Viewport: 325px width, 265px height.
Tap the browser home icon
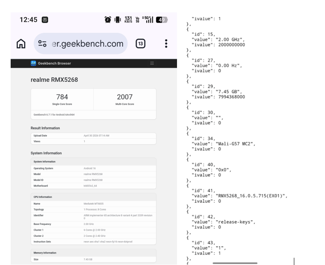coord(21,44)
